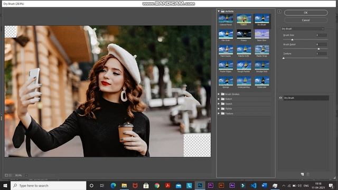This screenshot has height=190, width=338.
Task: Select the Dry Brush filter thumbnail
Action: point(262,19)
